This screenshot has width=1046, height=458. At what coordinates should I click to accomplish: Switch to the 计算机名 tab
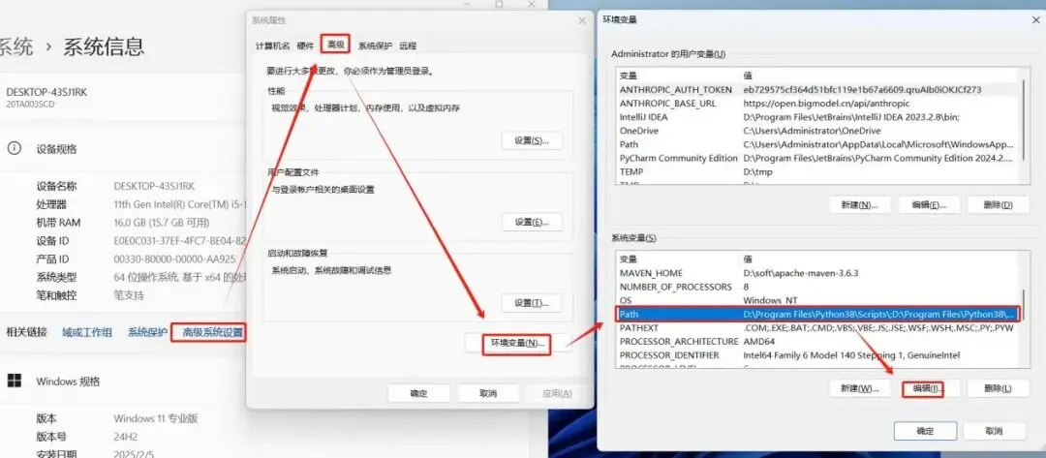pyautogui.click(x=272, y=46)
